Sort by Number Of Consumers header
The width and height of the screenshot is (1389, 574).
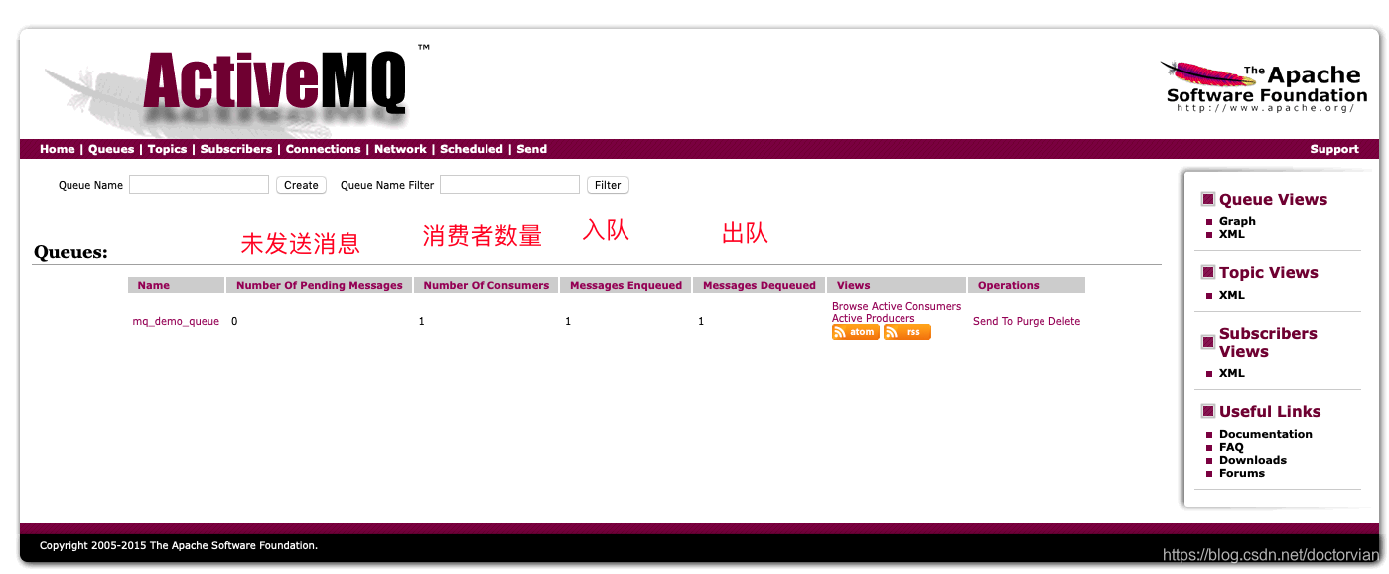[486, 285]
